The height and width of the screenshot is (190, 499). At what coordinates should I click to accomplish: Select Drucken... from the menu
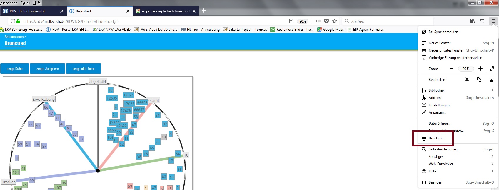coord(436,138)
